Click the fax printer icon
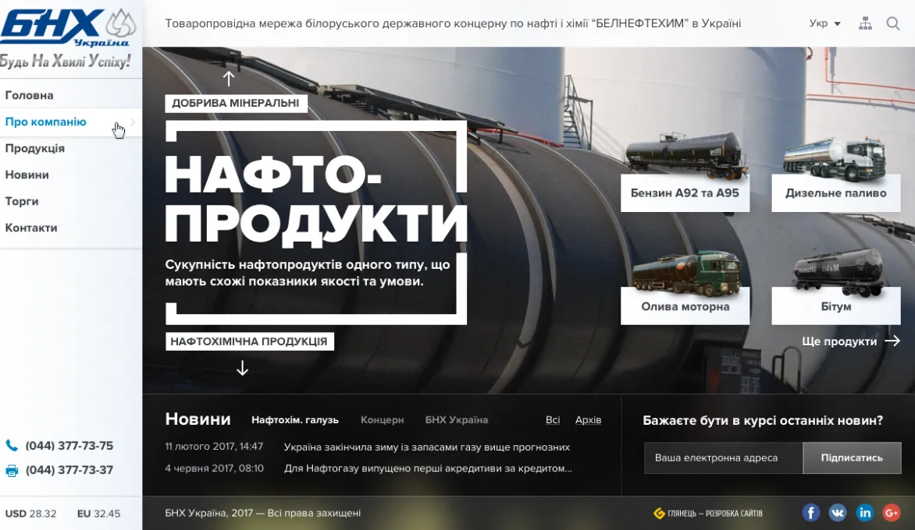Viewport: 915px width, 530px height. pos(12,471)
